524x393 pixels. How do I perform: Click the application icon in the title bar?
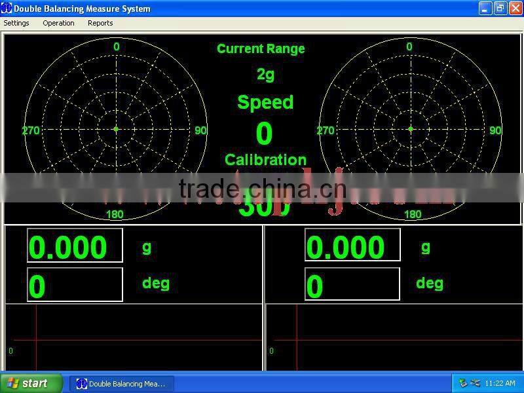[x=7, y=9]
